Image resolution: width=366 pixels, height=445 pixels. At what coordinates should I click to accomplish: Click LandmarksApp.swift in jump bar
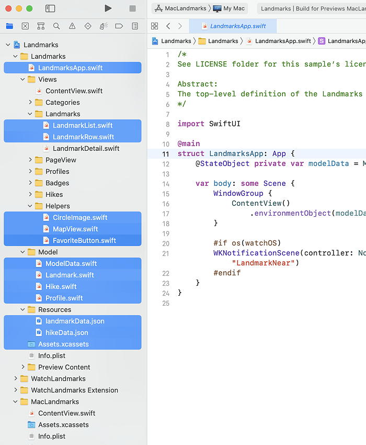coord(279,41)
